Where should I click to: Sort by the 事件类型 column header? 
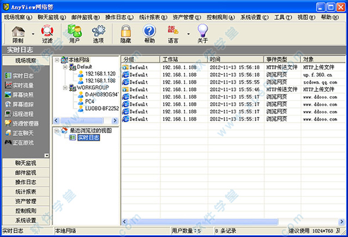[282, 59]
